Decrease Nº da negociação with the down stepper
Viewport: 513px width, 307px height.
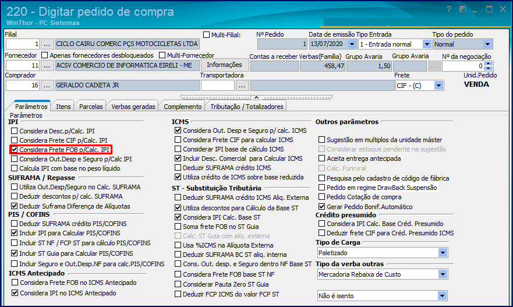click(488, 68)
